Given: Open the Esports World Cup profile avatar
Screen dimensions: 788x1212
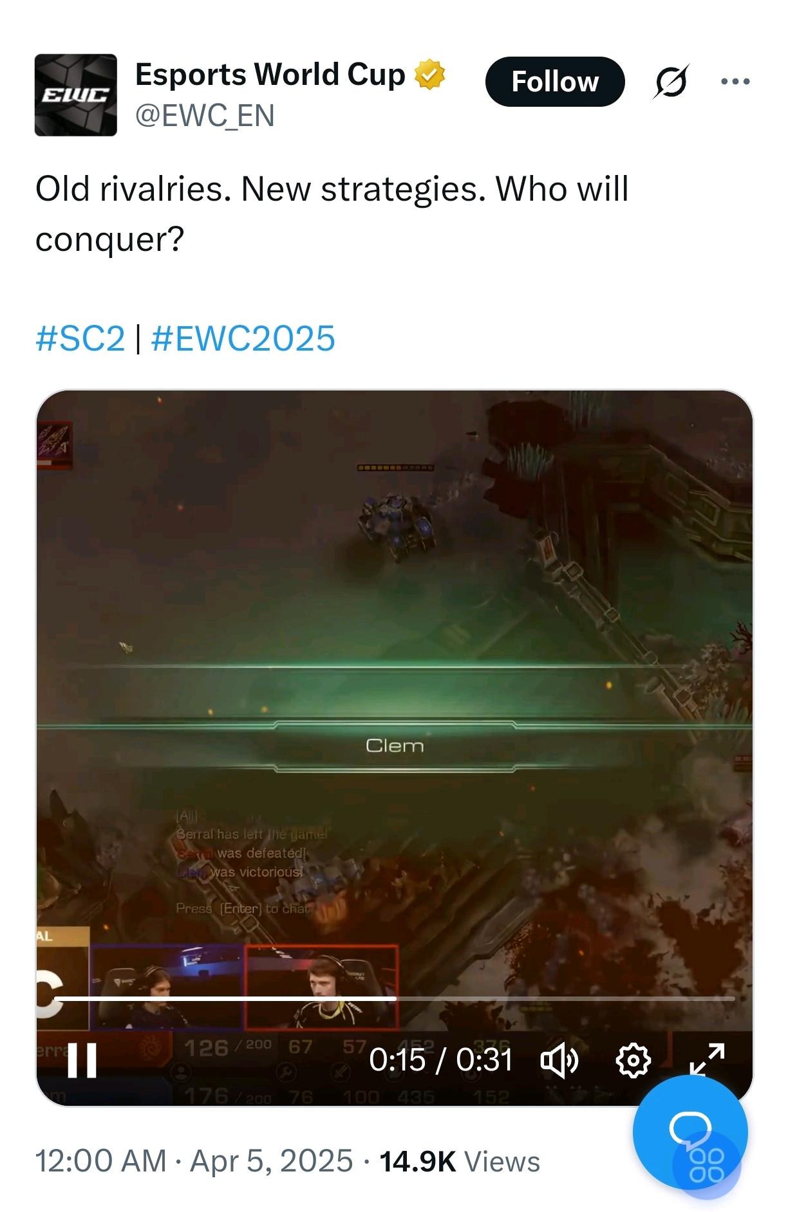Looking at the screenshot, I should [75, 95].
